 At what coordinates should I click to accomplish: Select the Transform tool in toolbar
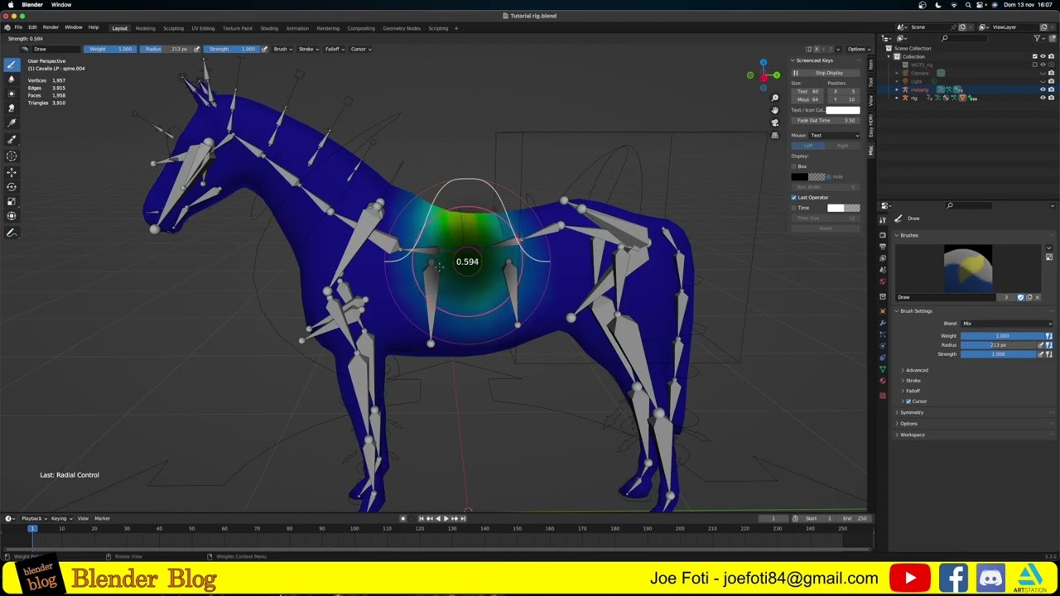point(12,216)
